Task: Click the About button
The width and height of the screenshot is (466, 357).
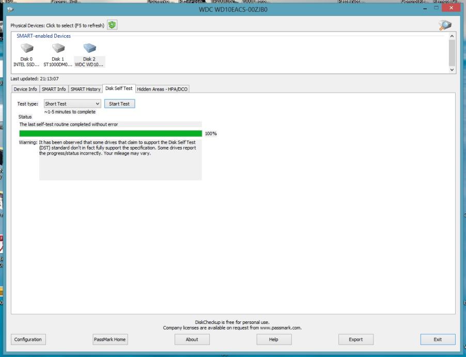Action: pos(192,339)
